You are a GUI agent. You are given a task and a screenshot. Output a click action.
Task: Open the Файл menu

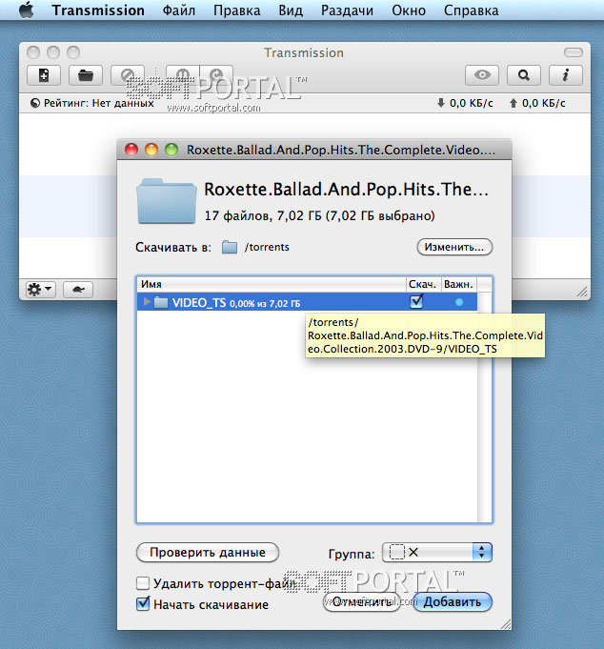click(179, 10)
